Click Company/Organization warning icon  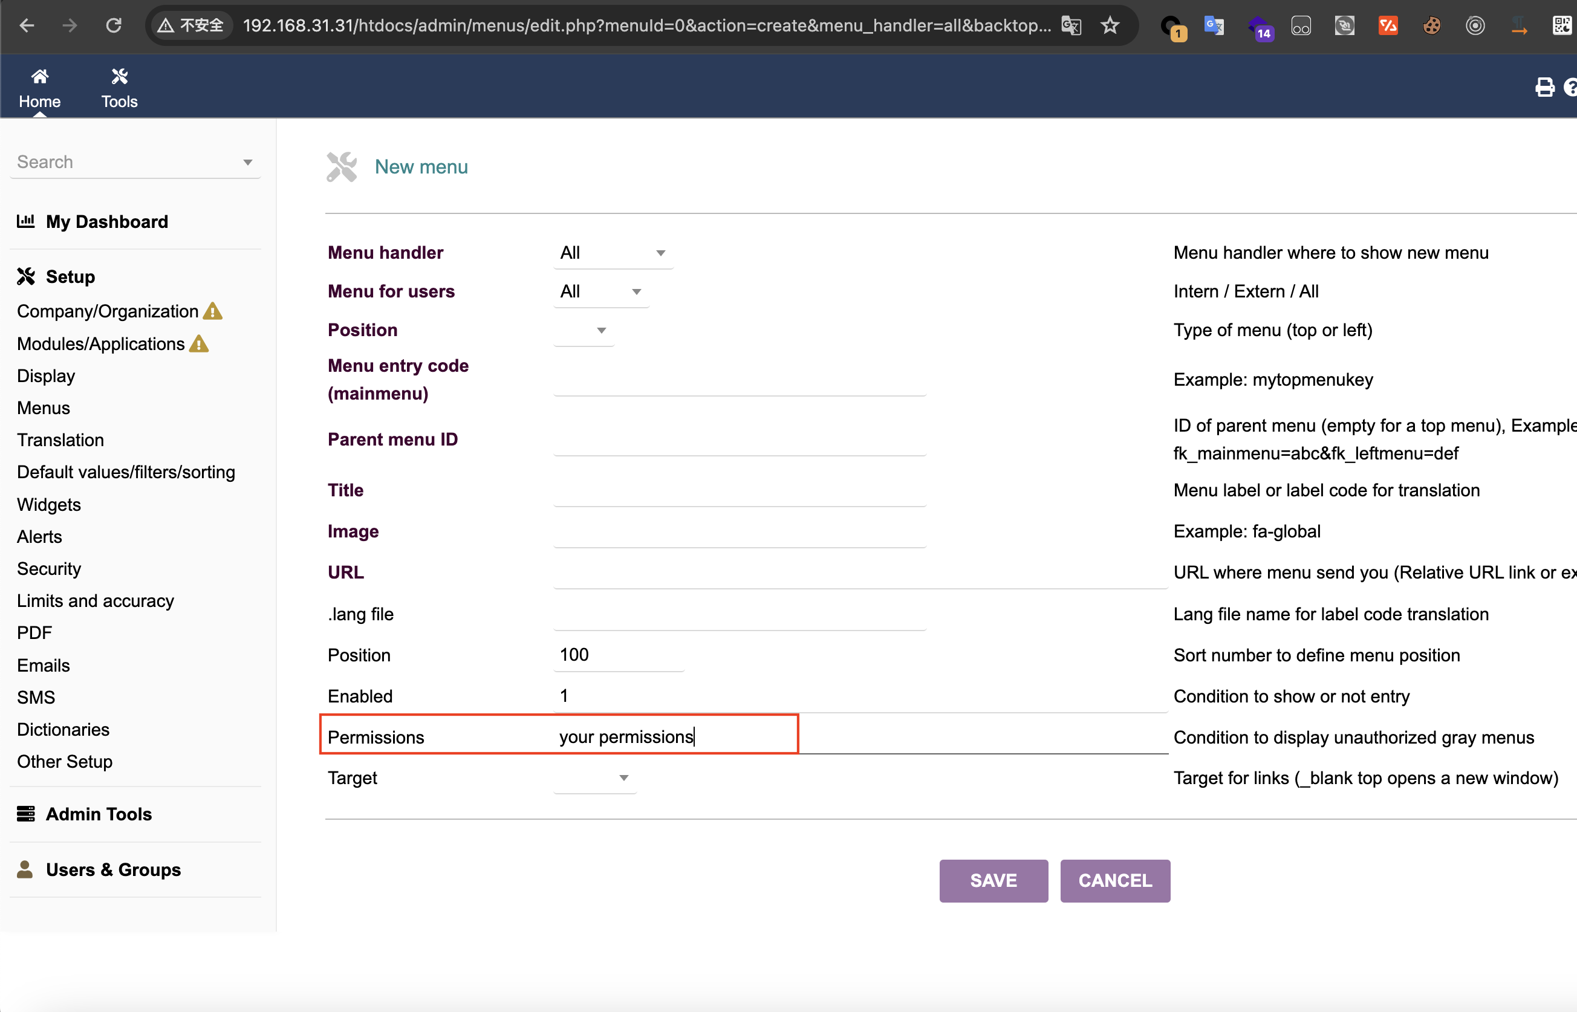pos(213,311)
